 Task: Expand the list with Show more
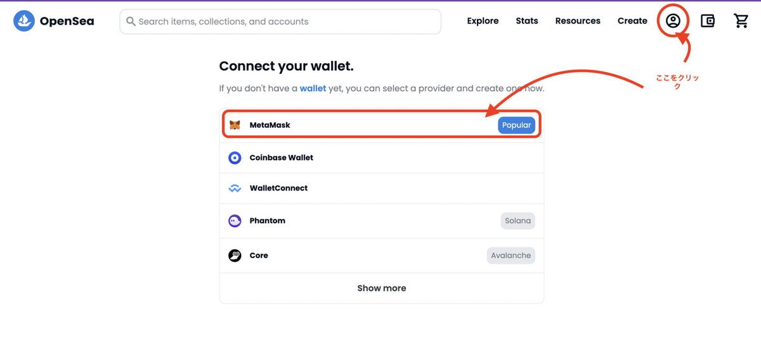point(382,288)
